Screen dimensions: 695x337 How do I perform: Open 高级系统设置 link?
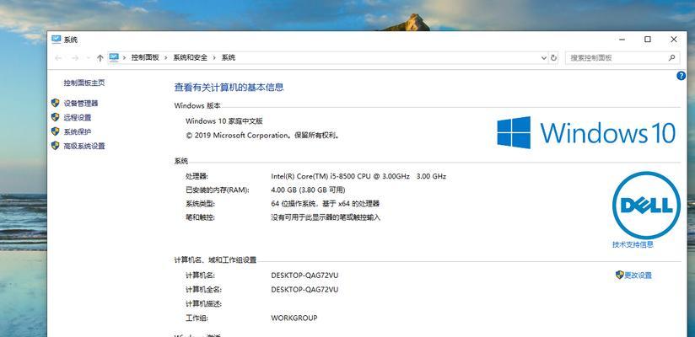tap(84, 146)
